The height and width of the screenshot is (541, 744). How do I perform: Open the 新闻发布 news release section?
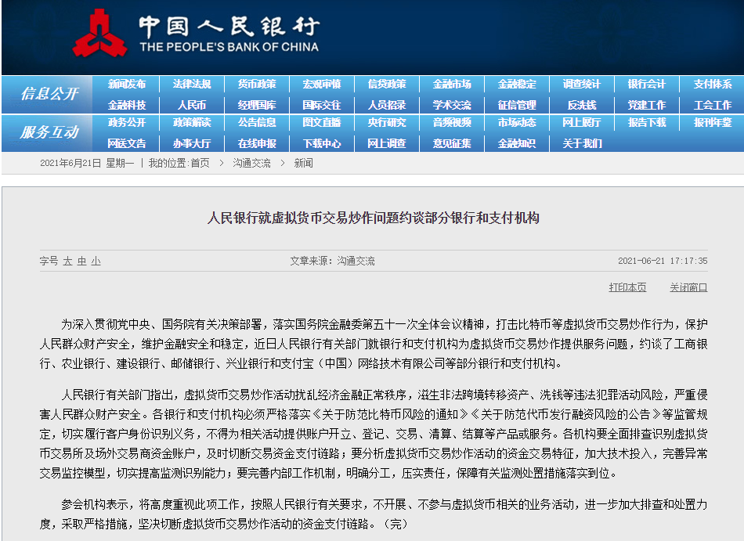[125, 84]
